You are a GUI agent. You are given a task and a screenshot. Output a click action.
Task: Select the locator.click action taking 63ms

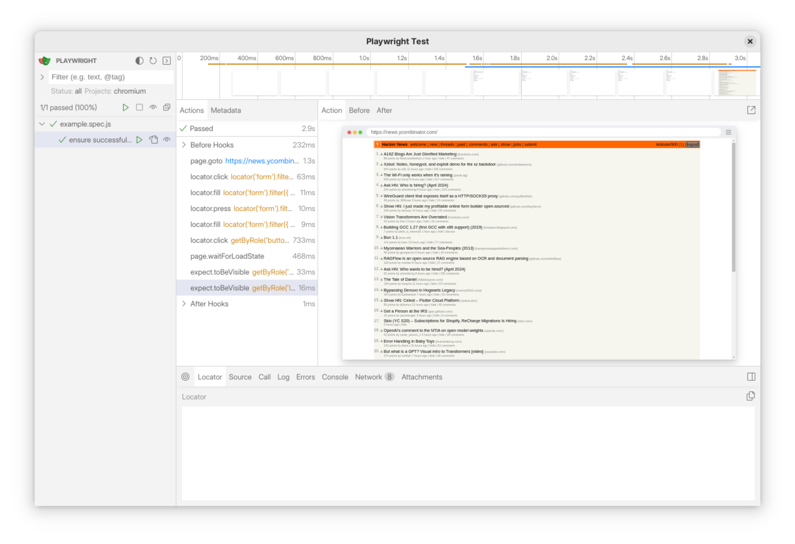pyautogui.click(x=247, y=176)
